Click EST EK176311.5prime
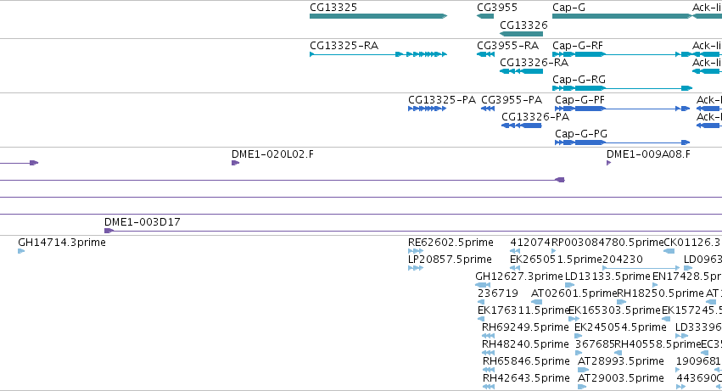This screenshot has width=722, height=391. pyautogui.click(x=481, y=319)
